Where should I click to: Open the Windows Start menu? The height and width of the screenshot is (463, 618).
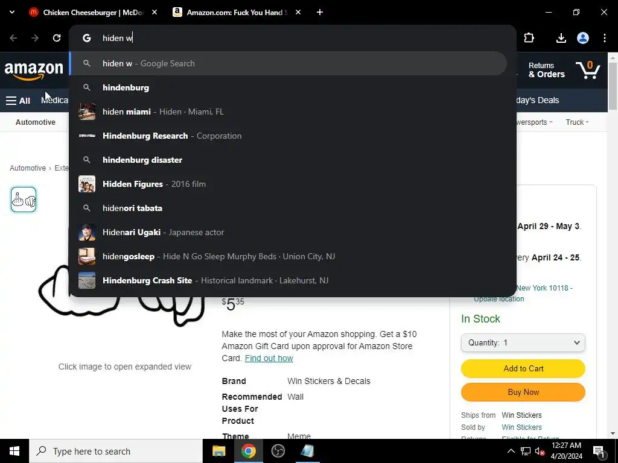coord(14,451)
